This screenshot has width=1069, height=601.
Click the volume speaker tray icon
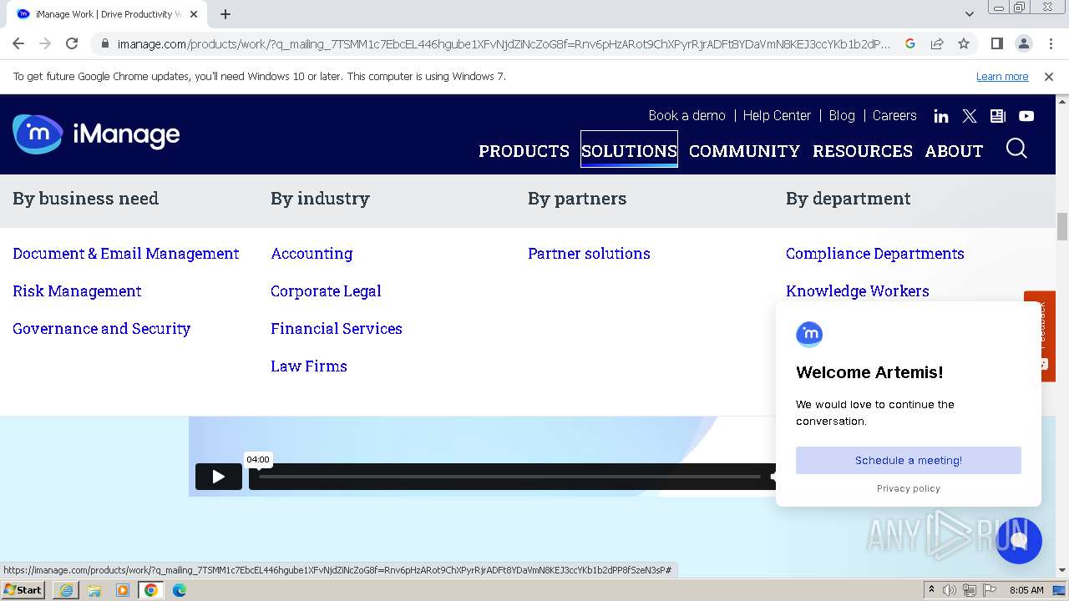[x=950, y=590]
